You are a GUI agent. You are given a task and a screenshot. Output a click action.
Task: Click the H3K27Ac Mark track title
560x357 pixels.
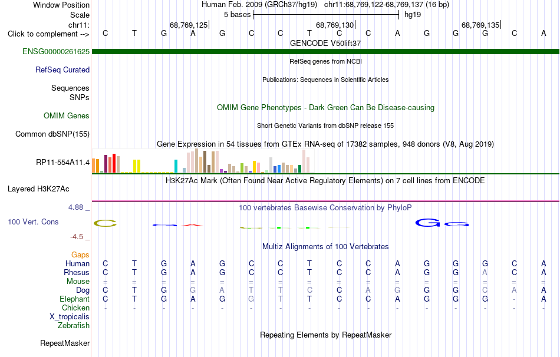325,181
